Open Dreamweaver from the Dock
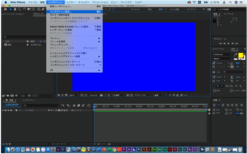This screenshot has height=154, width=247. click(154, 149)
